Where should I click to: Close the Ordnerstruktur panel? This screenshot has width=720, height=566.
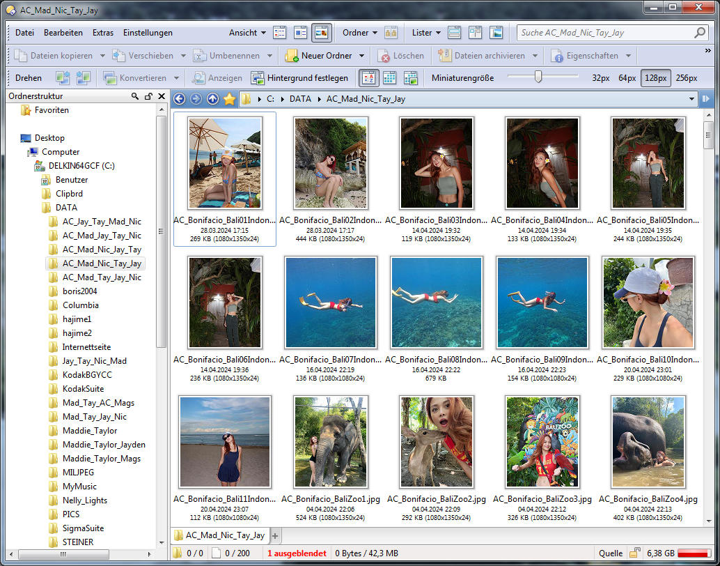click(x=162, y=96)
